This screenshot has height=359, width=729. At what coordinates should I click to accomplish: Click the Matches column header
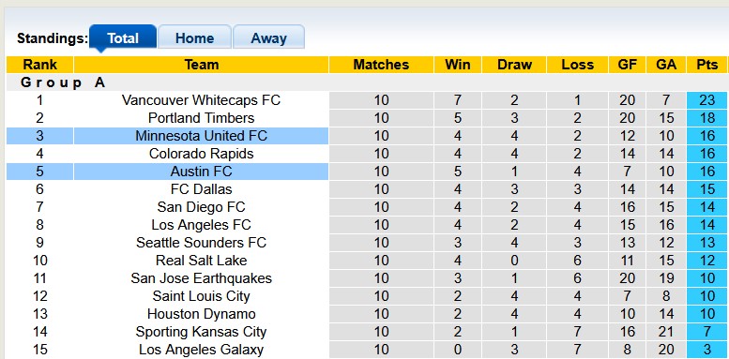(x=381, y=65)
